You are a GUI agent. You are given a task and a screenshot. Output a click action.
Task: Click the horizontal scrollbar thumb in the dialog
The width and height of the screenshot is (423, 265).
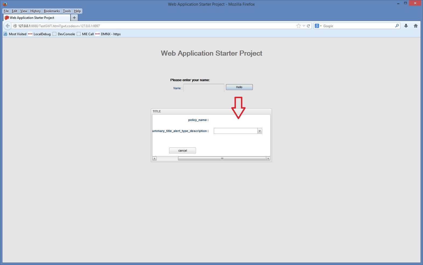pyautogui.click(x=222, y=159)
